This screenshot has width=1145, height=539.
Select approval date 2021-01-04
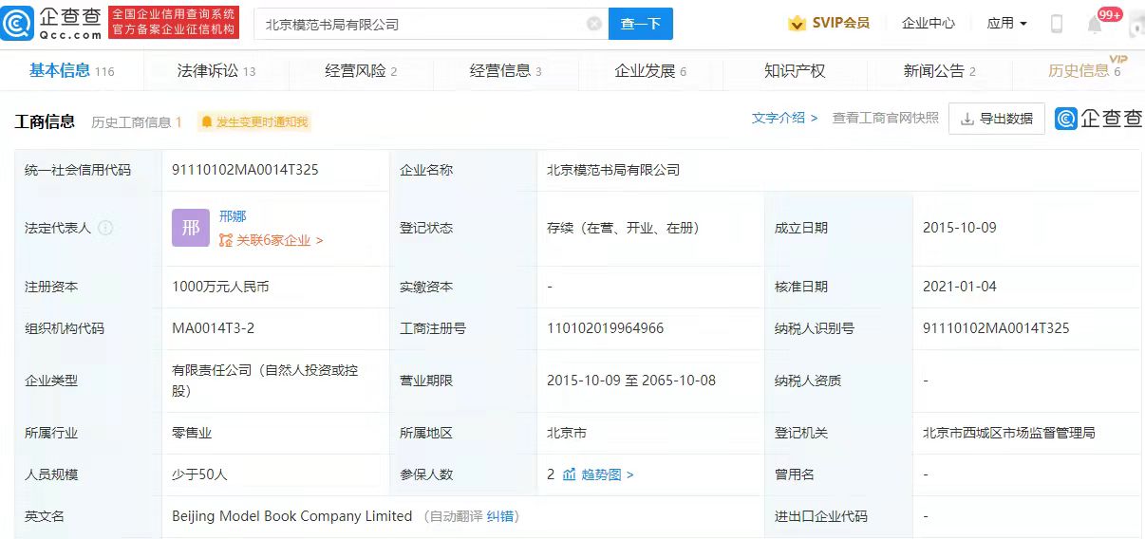pyautogui.click(x=959, y=287)
